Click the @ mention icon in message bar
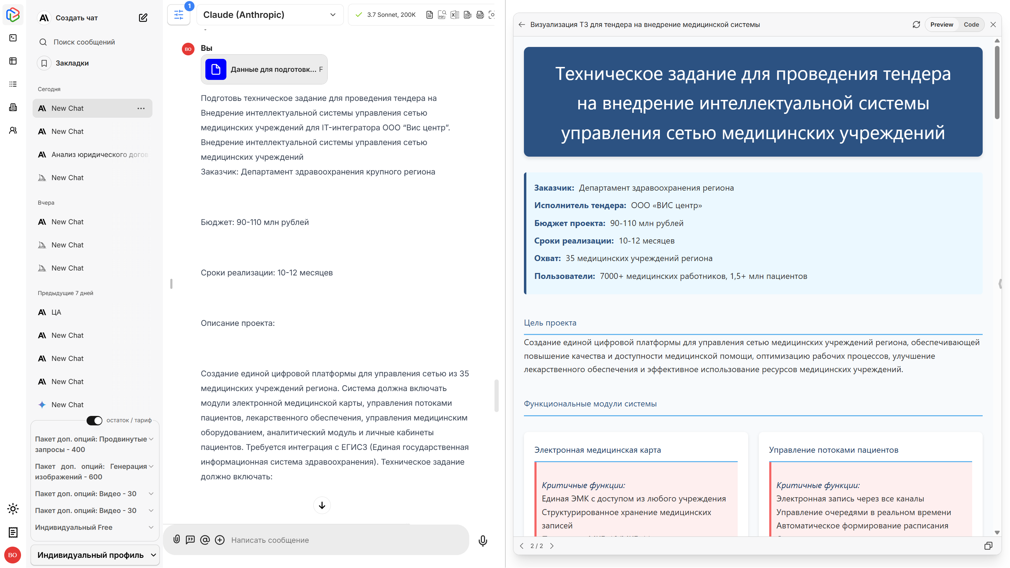This screenshot has width=1010, height=568. 205,540
